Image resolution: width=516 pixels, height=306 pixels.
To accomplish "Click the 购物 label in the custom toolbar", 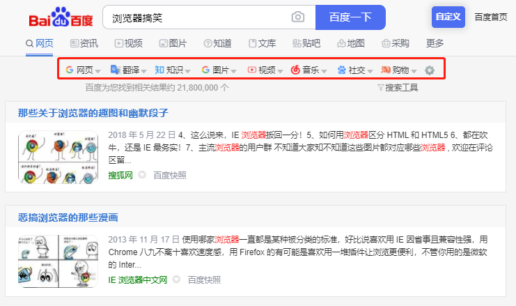I will point(400,70).
